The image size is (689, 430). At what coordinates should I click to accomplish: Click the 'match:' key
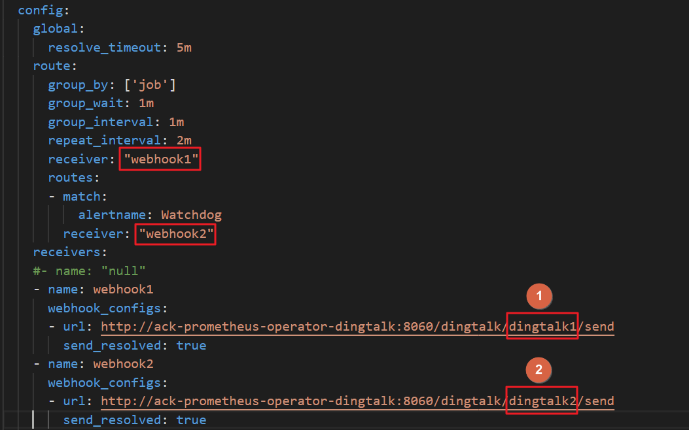[x=85, y=196]
